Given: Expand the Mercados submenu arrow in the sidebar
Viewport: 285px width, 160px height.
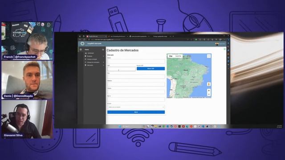Looking at the screenshot, I should tap(103, 65).
